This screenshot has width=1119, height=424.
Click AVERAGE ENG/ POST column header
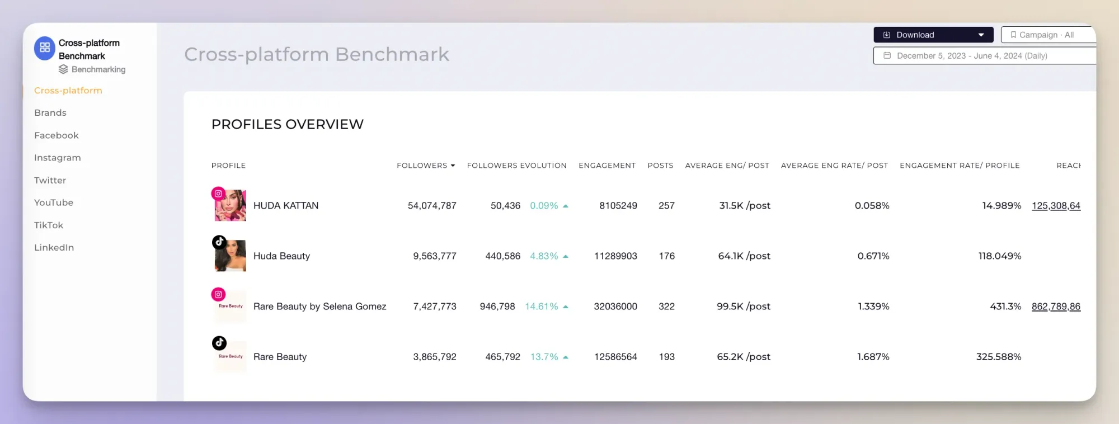pos(727,166)
